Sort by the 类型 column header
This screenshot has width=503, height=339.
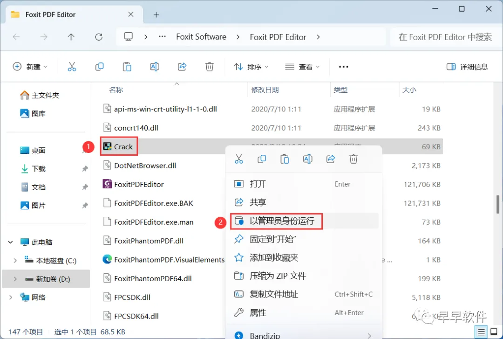pos(340,90)
